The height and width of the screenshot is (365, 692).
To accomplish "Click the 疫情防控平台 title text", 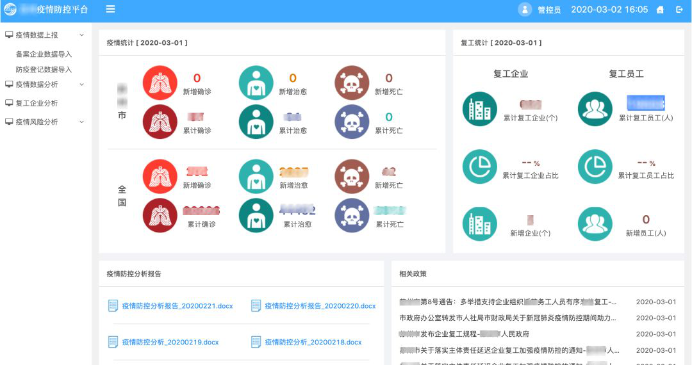I will click(62, 9).
